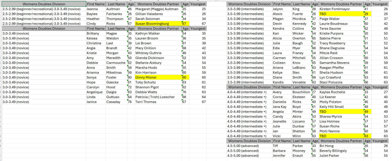
Task: Select the first name cell Angelique
Action: (x=96, y=92)
